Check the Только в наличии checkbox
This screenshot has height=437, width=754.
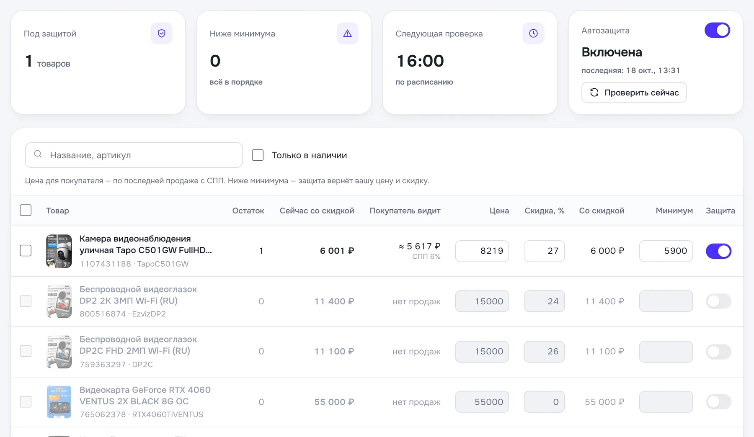(258, 155)
